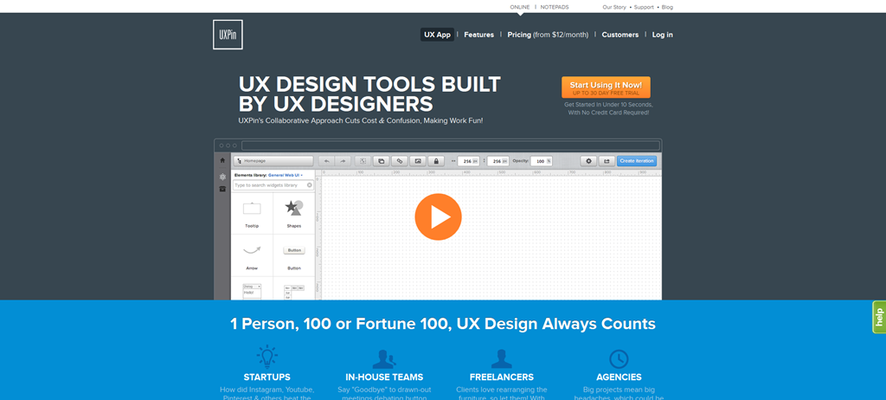Switch to the NOTEPADS tab
The image size is (886, 400).
pyautogui.click(x=555, y=7)
